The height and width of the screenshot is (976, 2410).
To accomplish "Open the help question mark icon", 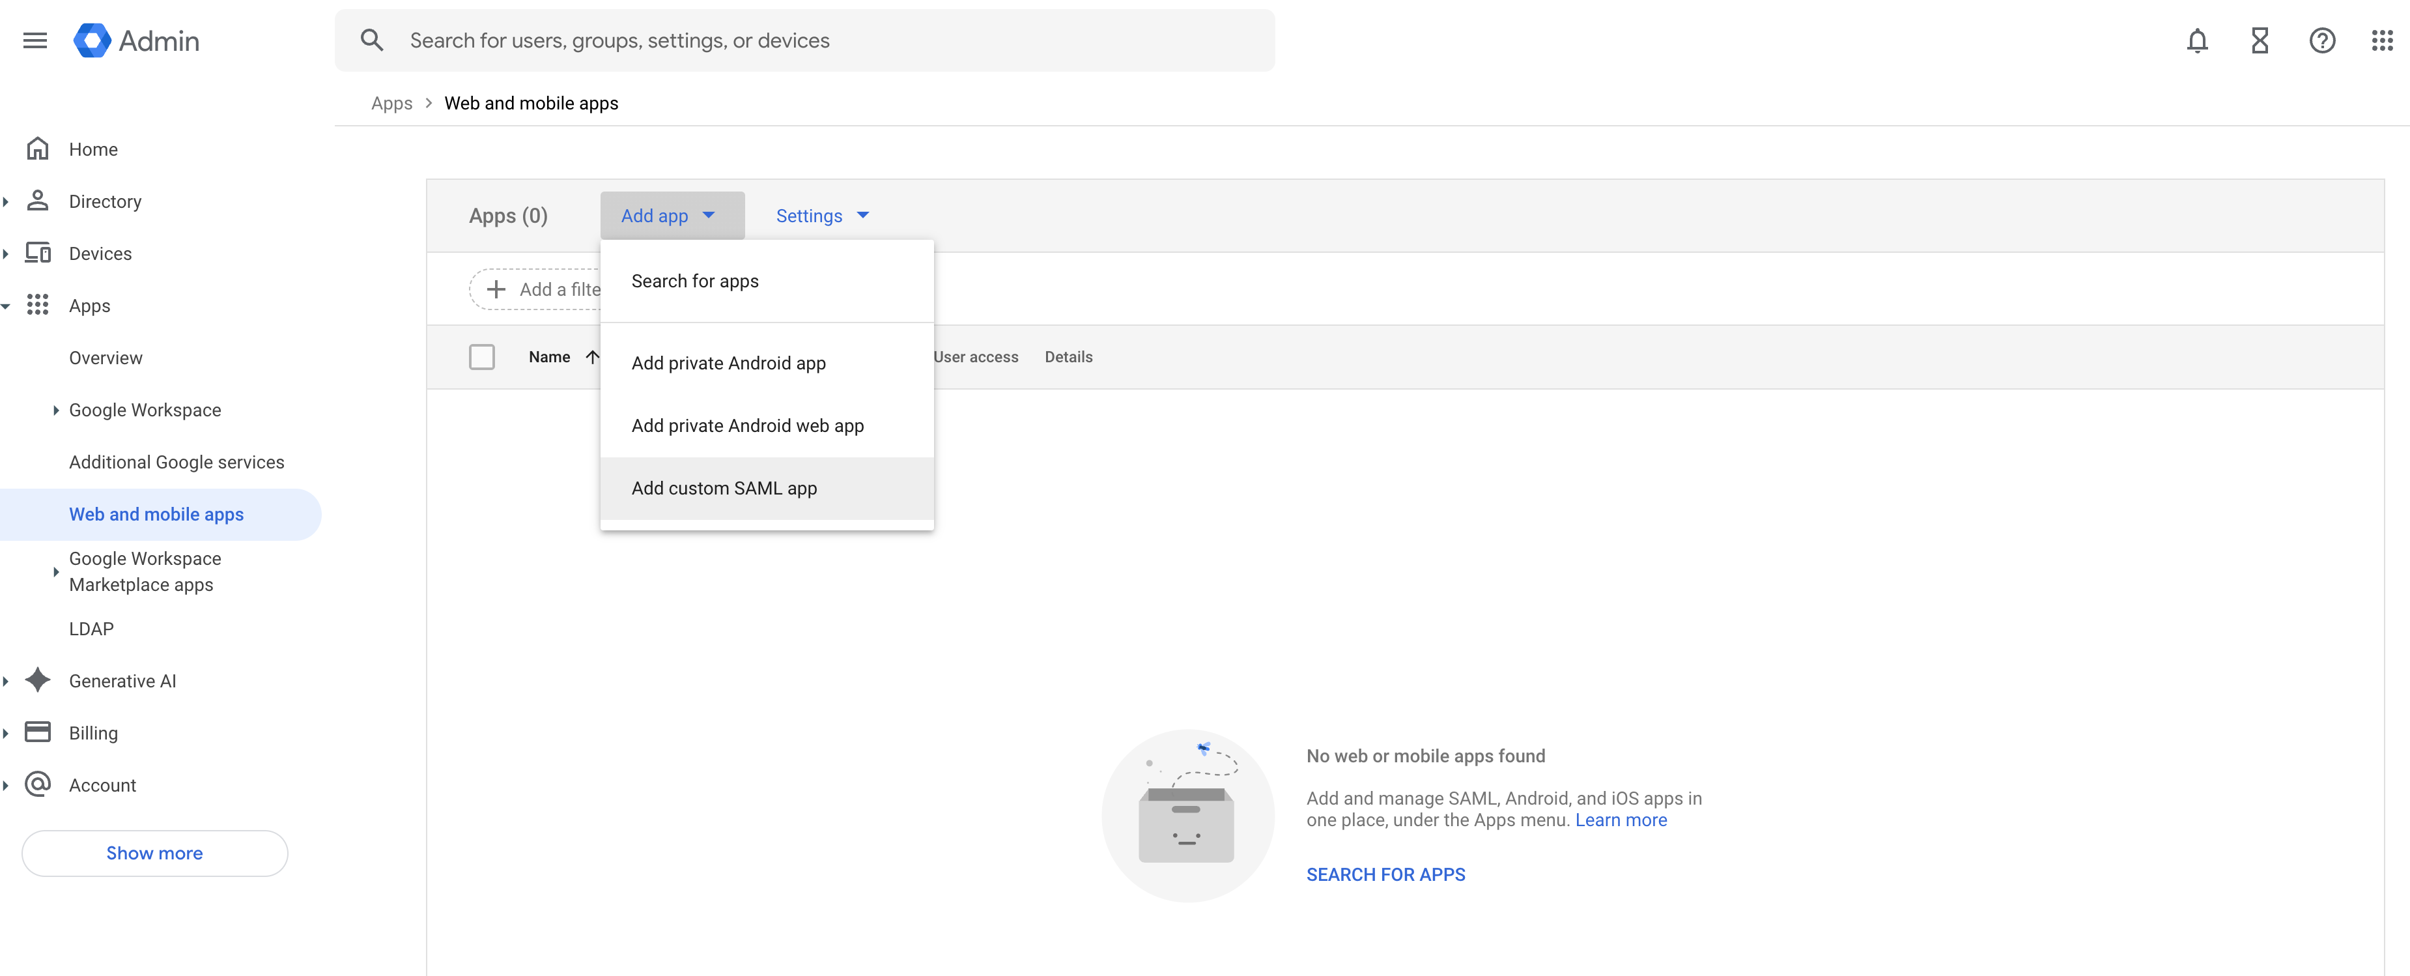I will (x=2321, y=40).
